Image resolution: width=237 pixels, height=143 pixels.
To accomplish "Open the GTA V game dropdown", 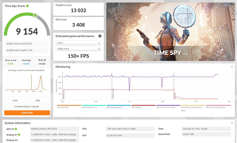I will [79, 43].
